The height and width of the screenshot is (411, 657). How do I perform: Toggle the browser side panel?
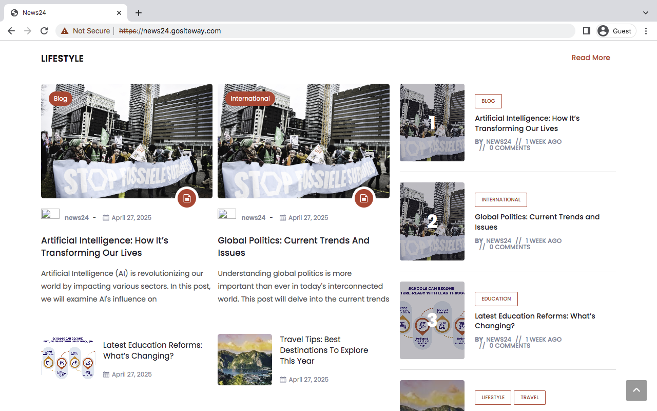587,31
